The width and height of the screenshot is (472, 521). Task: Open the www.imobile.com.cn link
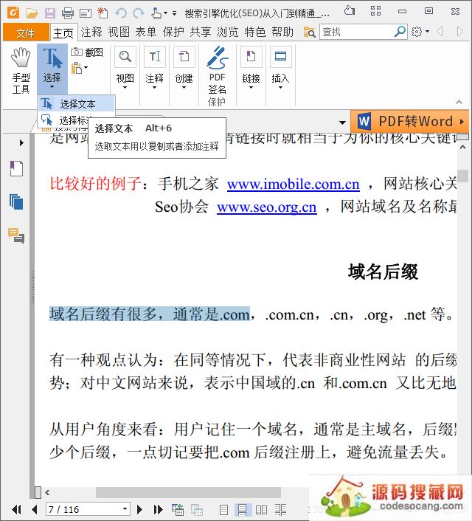(293, 184)
